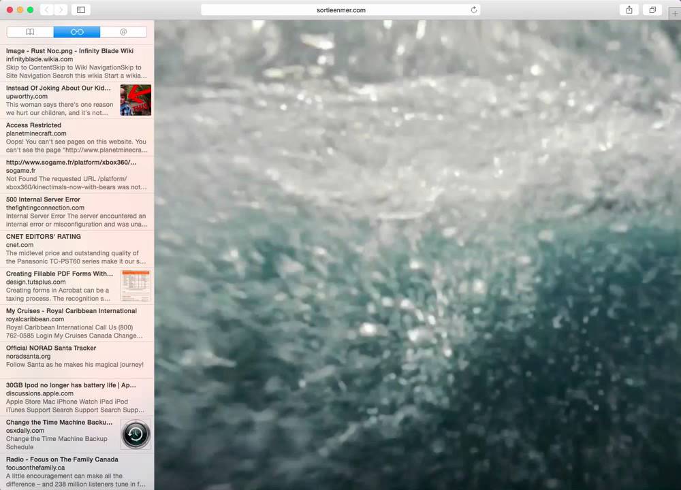Open a new tab with plus button
This screenshot has height=490, width=681.
(674, 14)
